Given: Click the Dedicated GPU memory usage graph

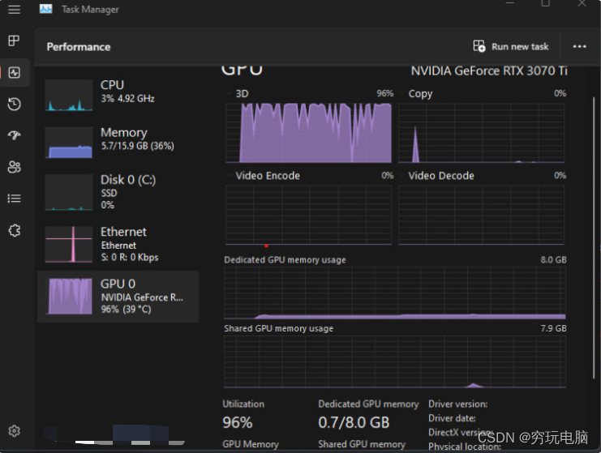Looking at the screenshot, I should coord(395,293).
